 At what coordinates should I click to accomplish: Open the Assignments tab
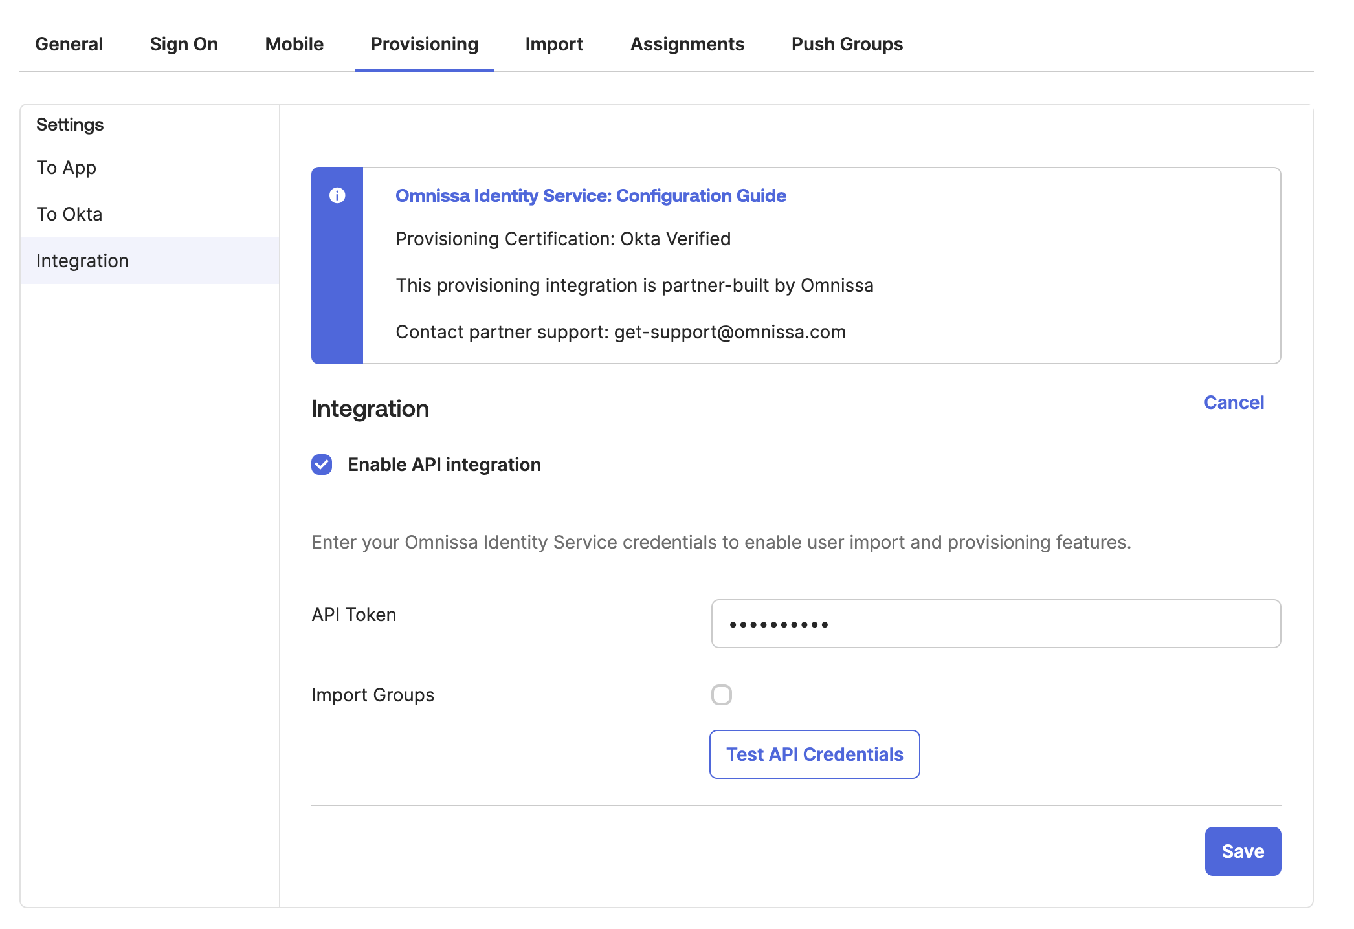click(x=687, y=44)
